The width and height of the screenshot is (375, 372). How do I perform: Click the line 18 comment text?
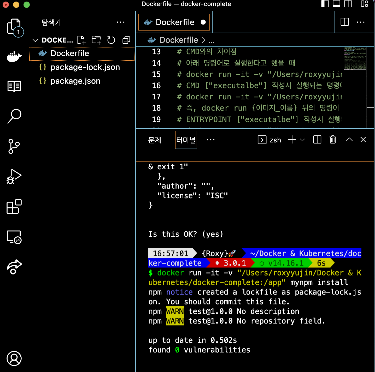pyautogui.click(x=258, y=108)
